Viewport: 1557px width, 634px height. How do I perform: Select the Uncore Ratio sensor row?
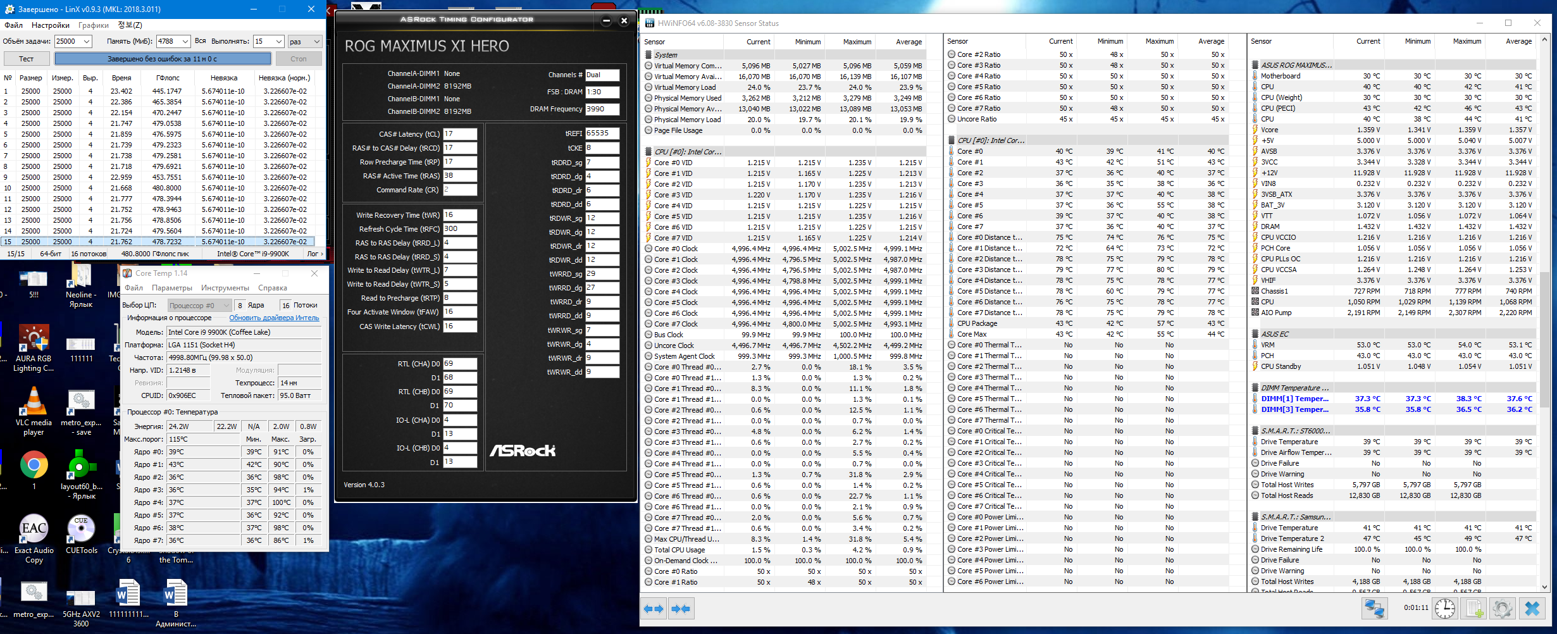tap(1087, 119)
